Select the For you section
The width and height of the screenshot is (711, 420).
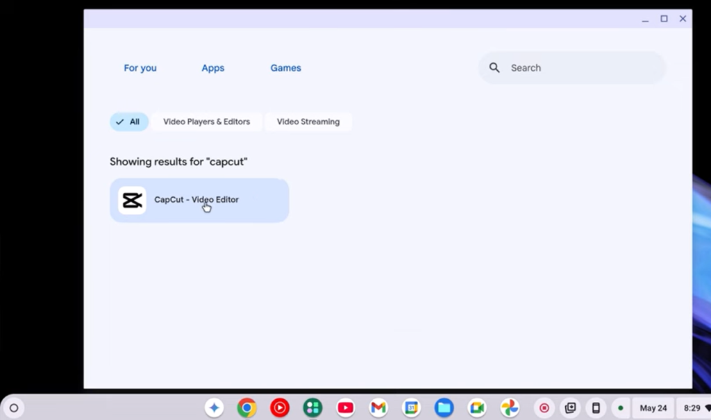(140, 67)
